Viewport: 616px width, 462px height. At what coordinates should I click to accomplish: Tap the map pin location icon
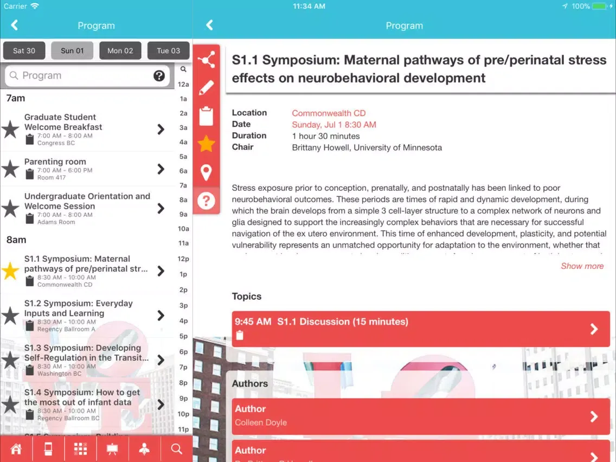[x=206, y=172]
